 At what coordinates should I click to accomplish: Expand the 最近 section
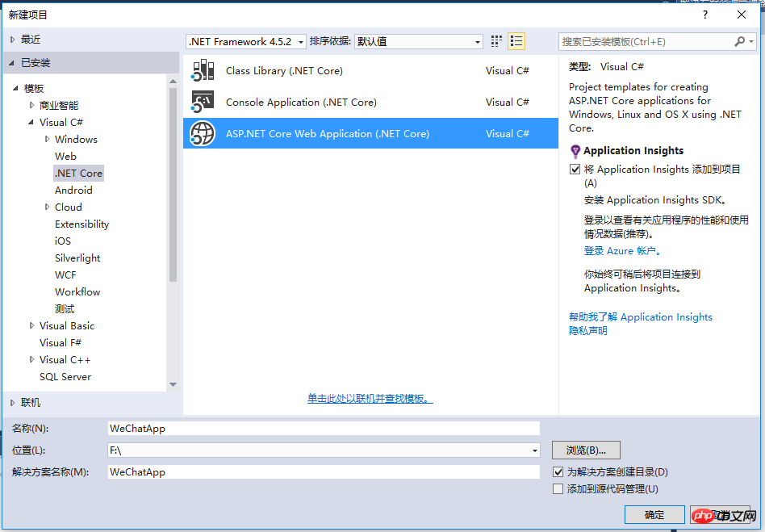pos(13,40)
